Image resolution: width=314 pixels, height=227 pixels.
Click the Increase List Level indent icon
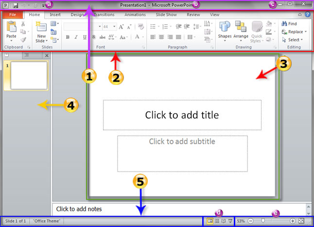(187, 26)
